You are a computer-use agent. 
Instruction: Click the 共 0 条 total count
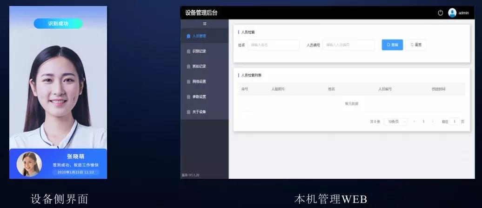375,122
